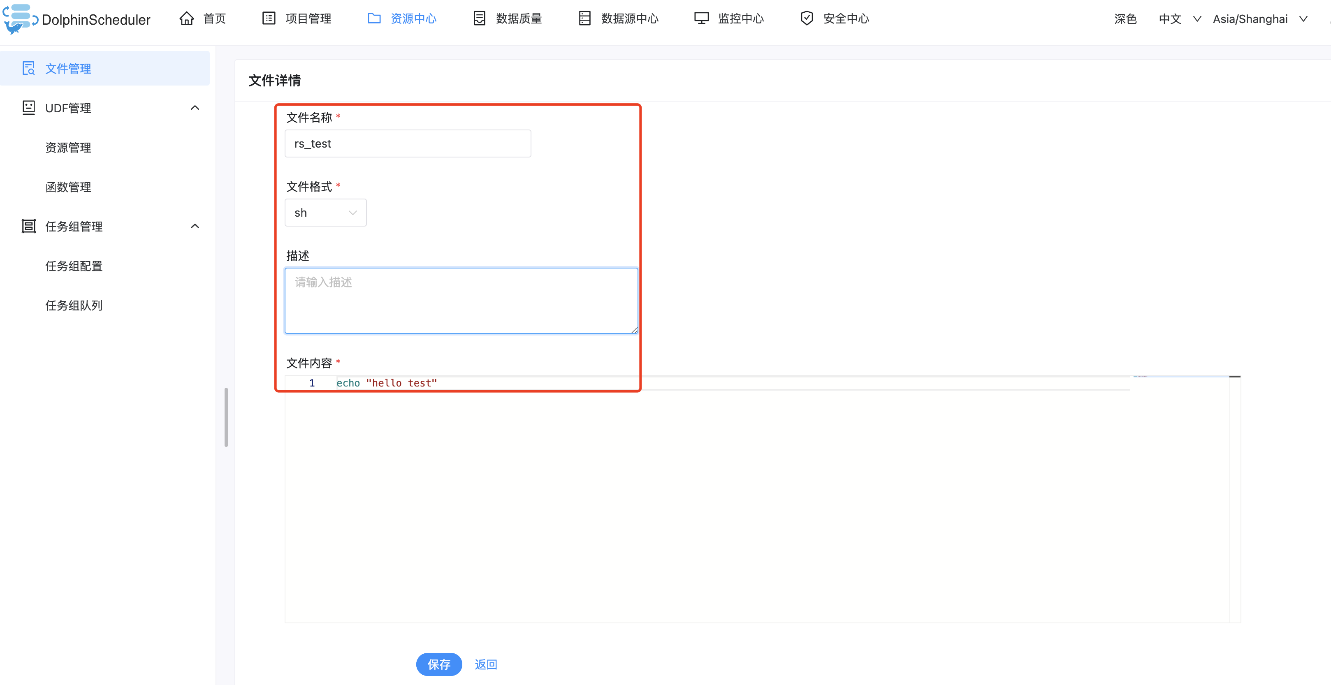Click the 数据源中心 database icon
This screenshot has width=1331, height=685.
pyautogui.click(x=584, y=19)
